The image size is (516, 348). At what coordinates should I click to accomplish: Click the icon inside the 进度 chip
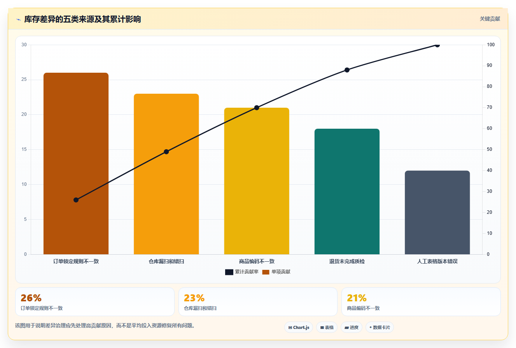point(346,327)
